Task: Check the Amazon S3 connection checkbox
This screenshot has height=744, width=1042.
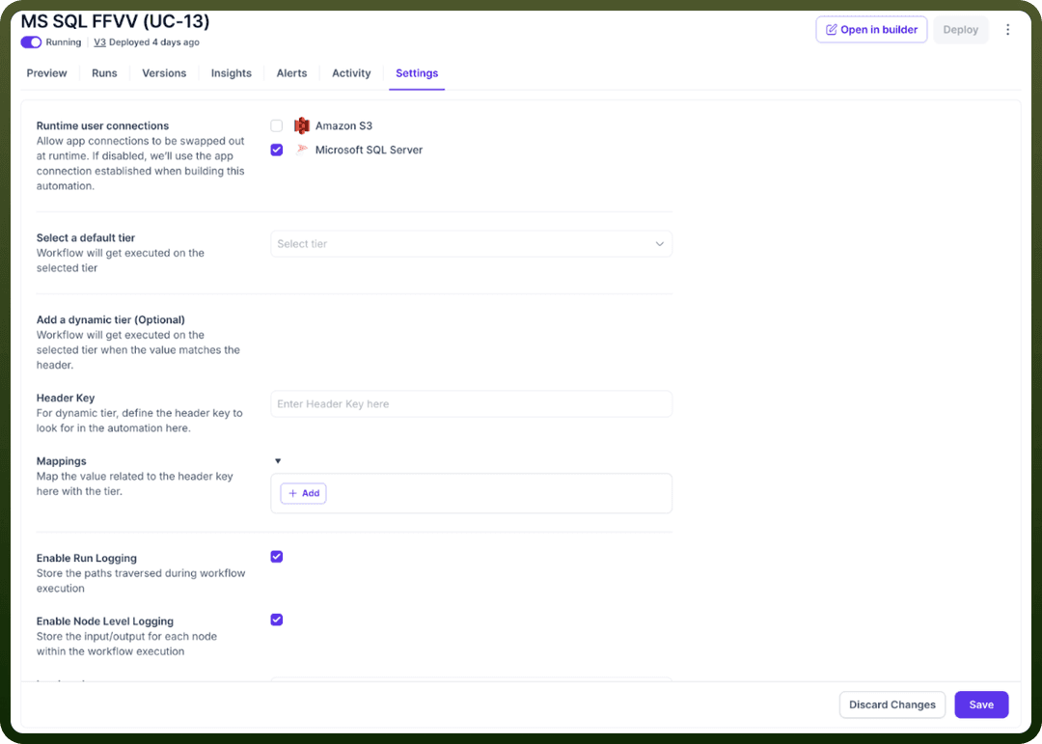Action: click(x=277, y=125)
